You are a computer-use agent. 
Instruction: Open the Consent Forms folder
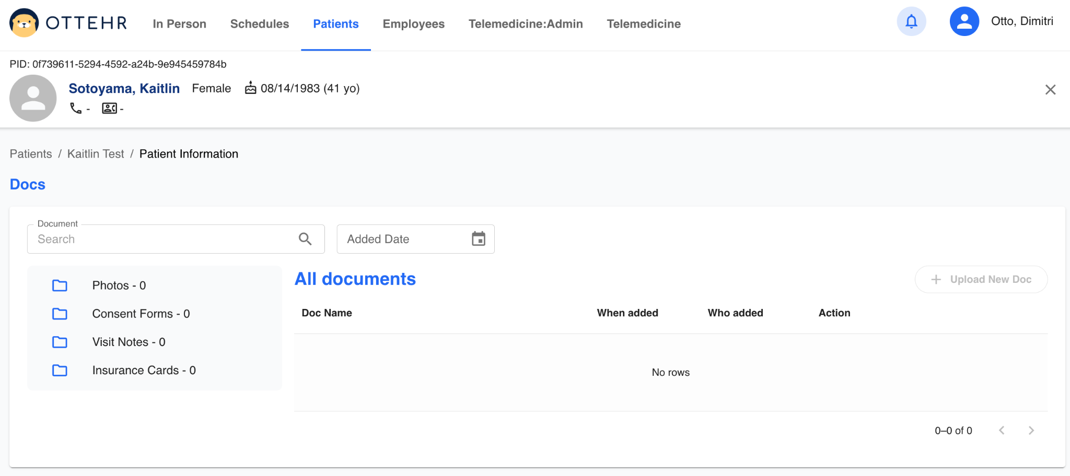tap(141, 314)
